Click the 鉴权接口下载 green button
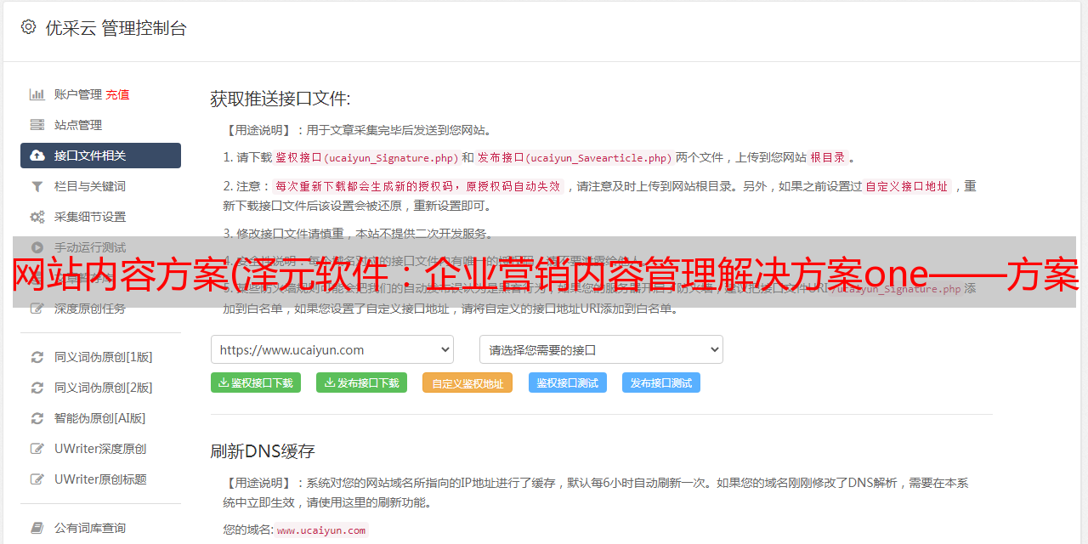Image resolution: width=1088 pixels, height=544 pixels. pos(256,382)
